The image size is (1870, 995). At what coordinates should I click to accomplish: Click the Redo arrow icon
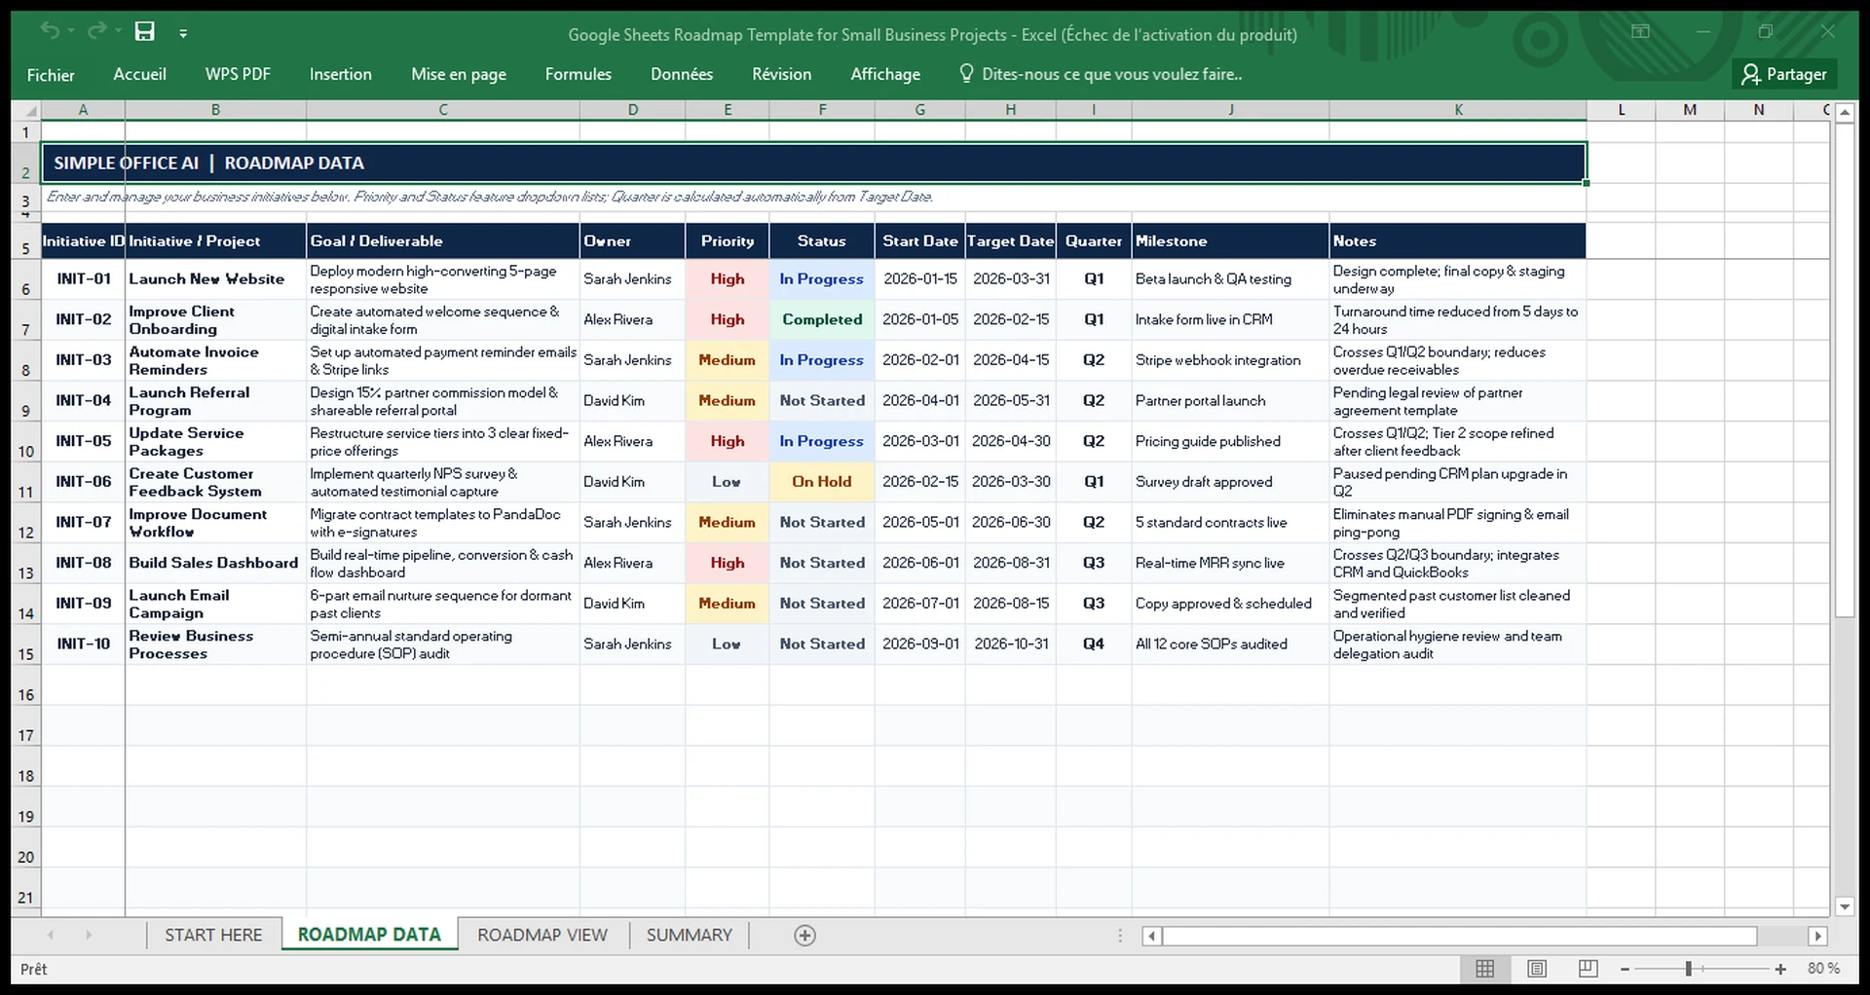pos(96,31)
